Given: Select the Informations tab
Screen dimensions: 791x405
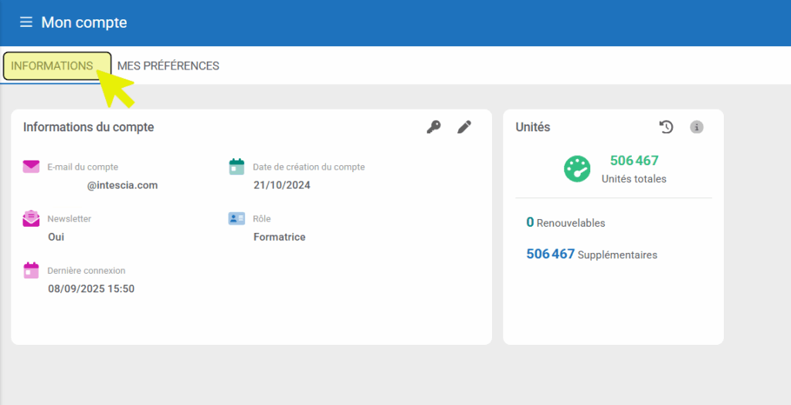Looking at the screenshot, I should point(52,66).
